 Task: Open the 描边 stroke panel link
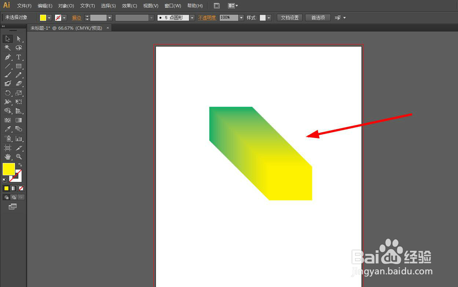pyautogui.click(x=76, y=18)
